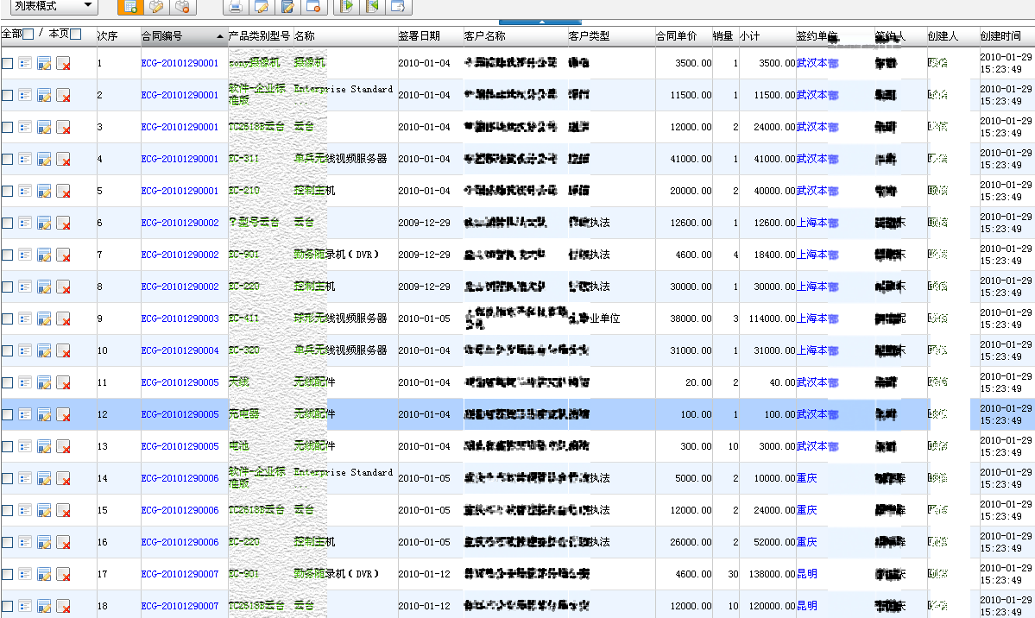Click the 昆明 link in row 17
This screenshot has width=1035, height=618.
[806, 574]
